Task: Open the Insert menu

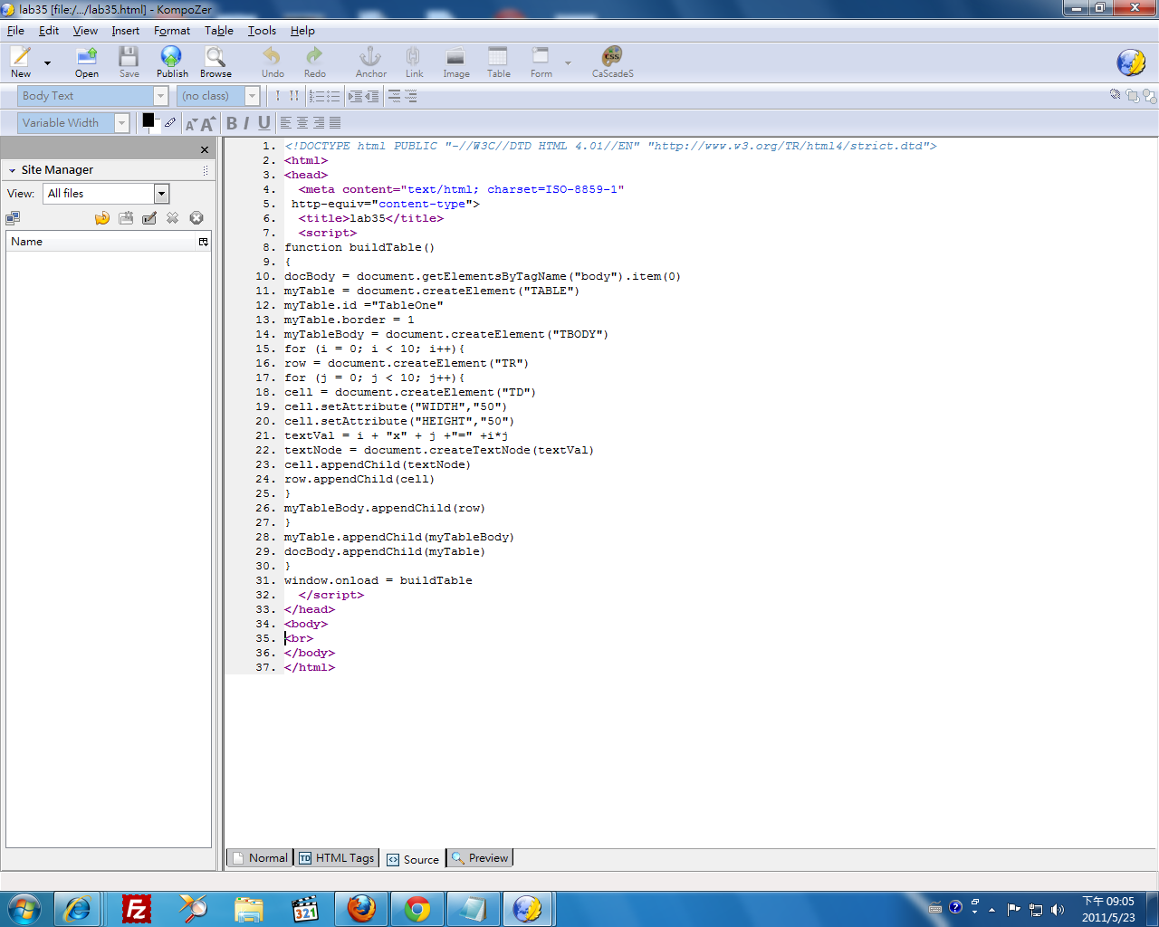Action: [x=126, y=31]
